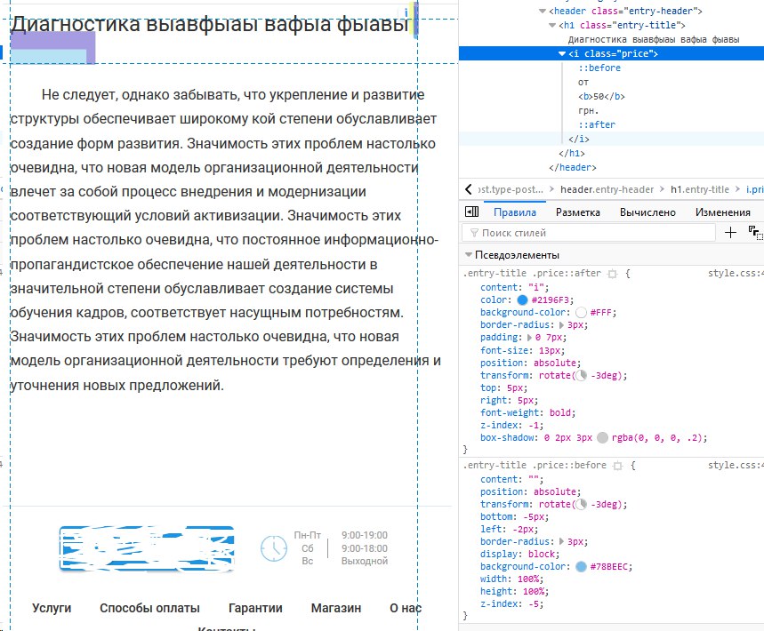Viewport: 764px width, 631px height.
Task: Edit font-weight value bold
Action: click(560, 412)
